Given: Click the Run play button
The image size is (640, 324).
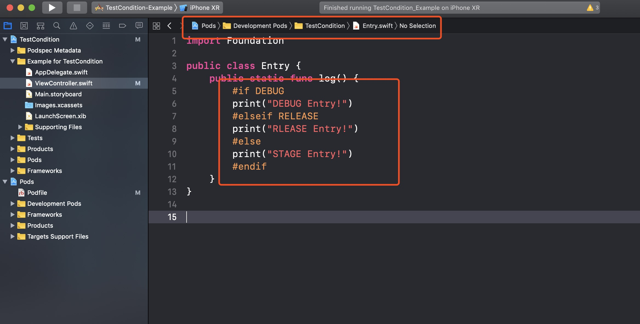Looking at the screenshot, I should pos(52,8).
